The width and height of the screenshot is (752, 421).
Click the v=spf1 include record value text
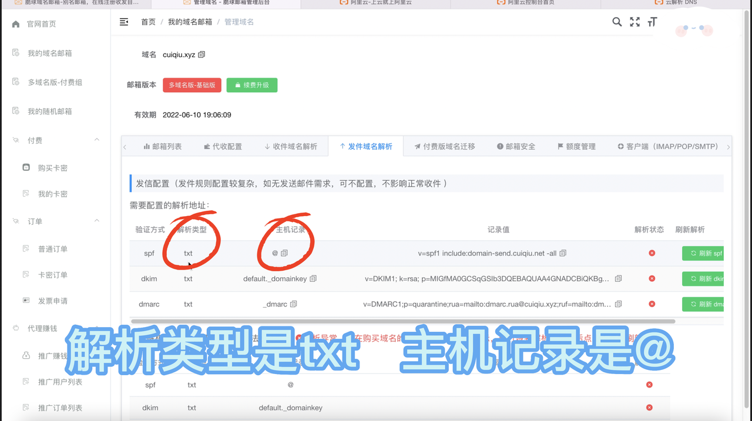pyautogui.click(x=487, y=253)
